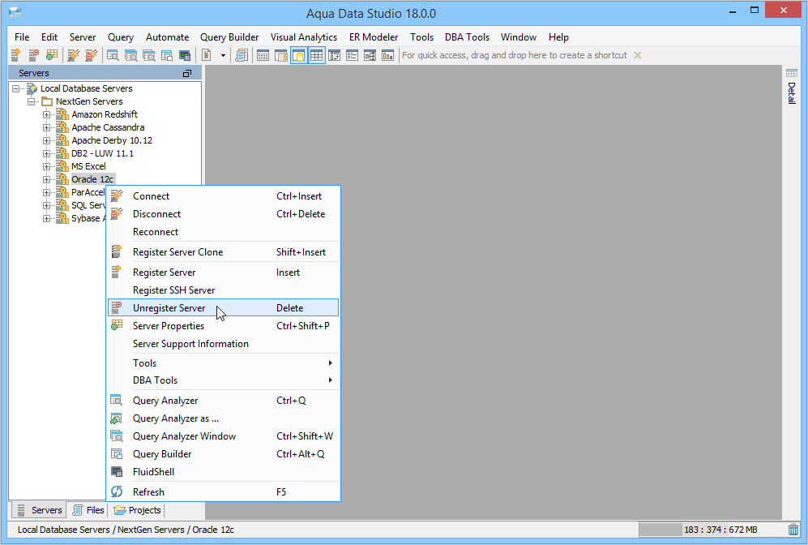The image size is (808, 545).
Task: Click status path Local Database Servers / NextGen Servers
Action: (100, 530)
